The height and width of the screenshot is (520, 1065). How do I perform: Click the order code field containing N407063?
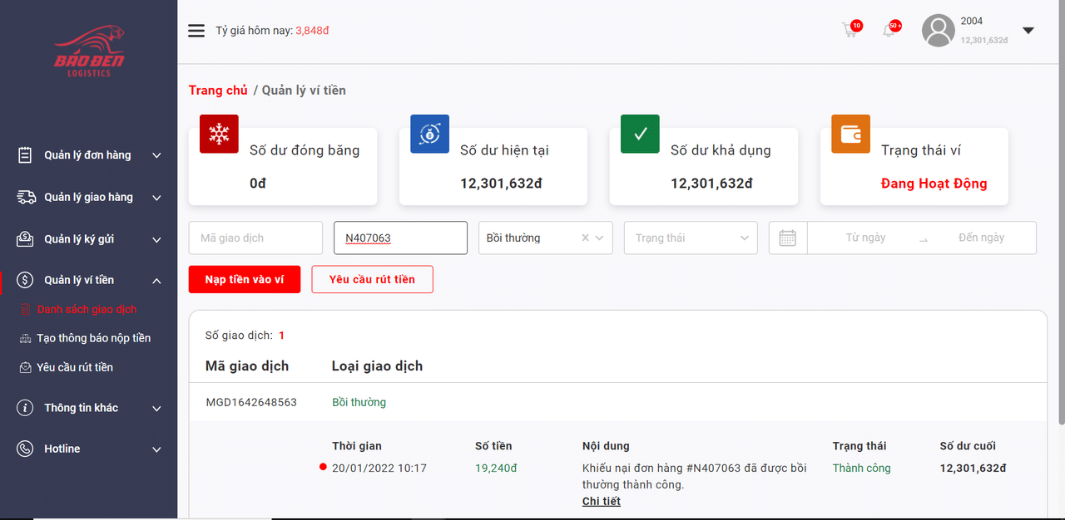pyautogui.click(x=400, y=238)
